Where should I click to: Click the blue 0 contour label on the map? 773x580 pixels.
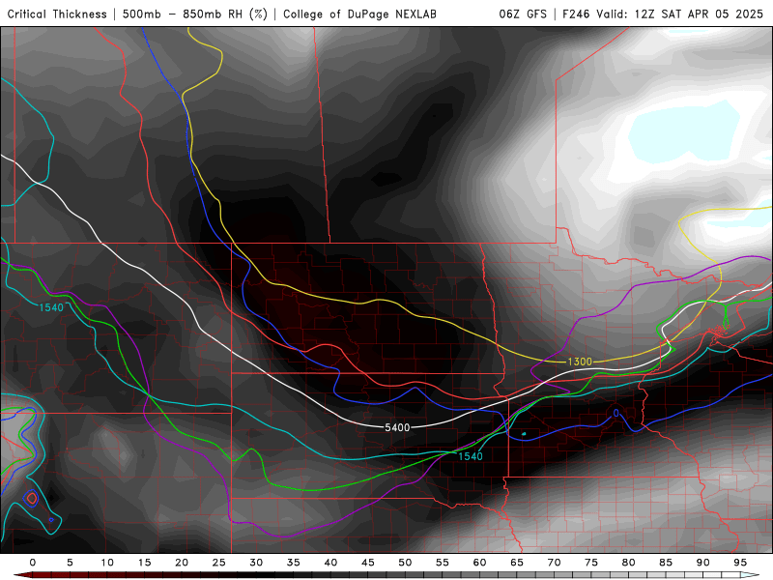pyautogui.click(x=616, y=413)
